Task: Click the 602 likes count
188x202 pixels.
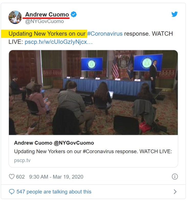Action: click(x=20, y=177)
